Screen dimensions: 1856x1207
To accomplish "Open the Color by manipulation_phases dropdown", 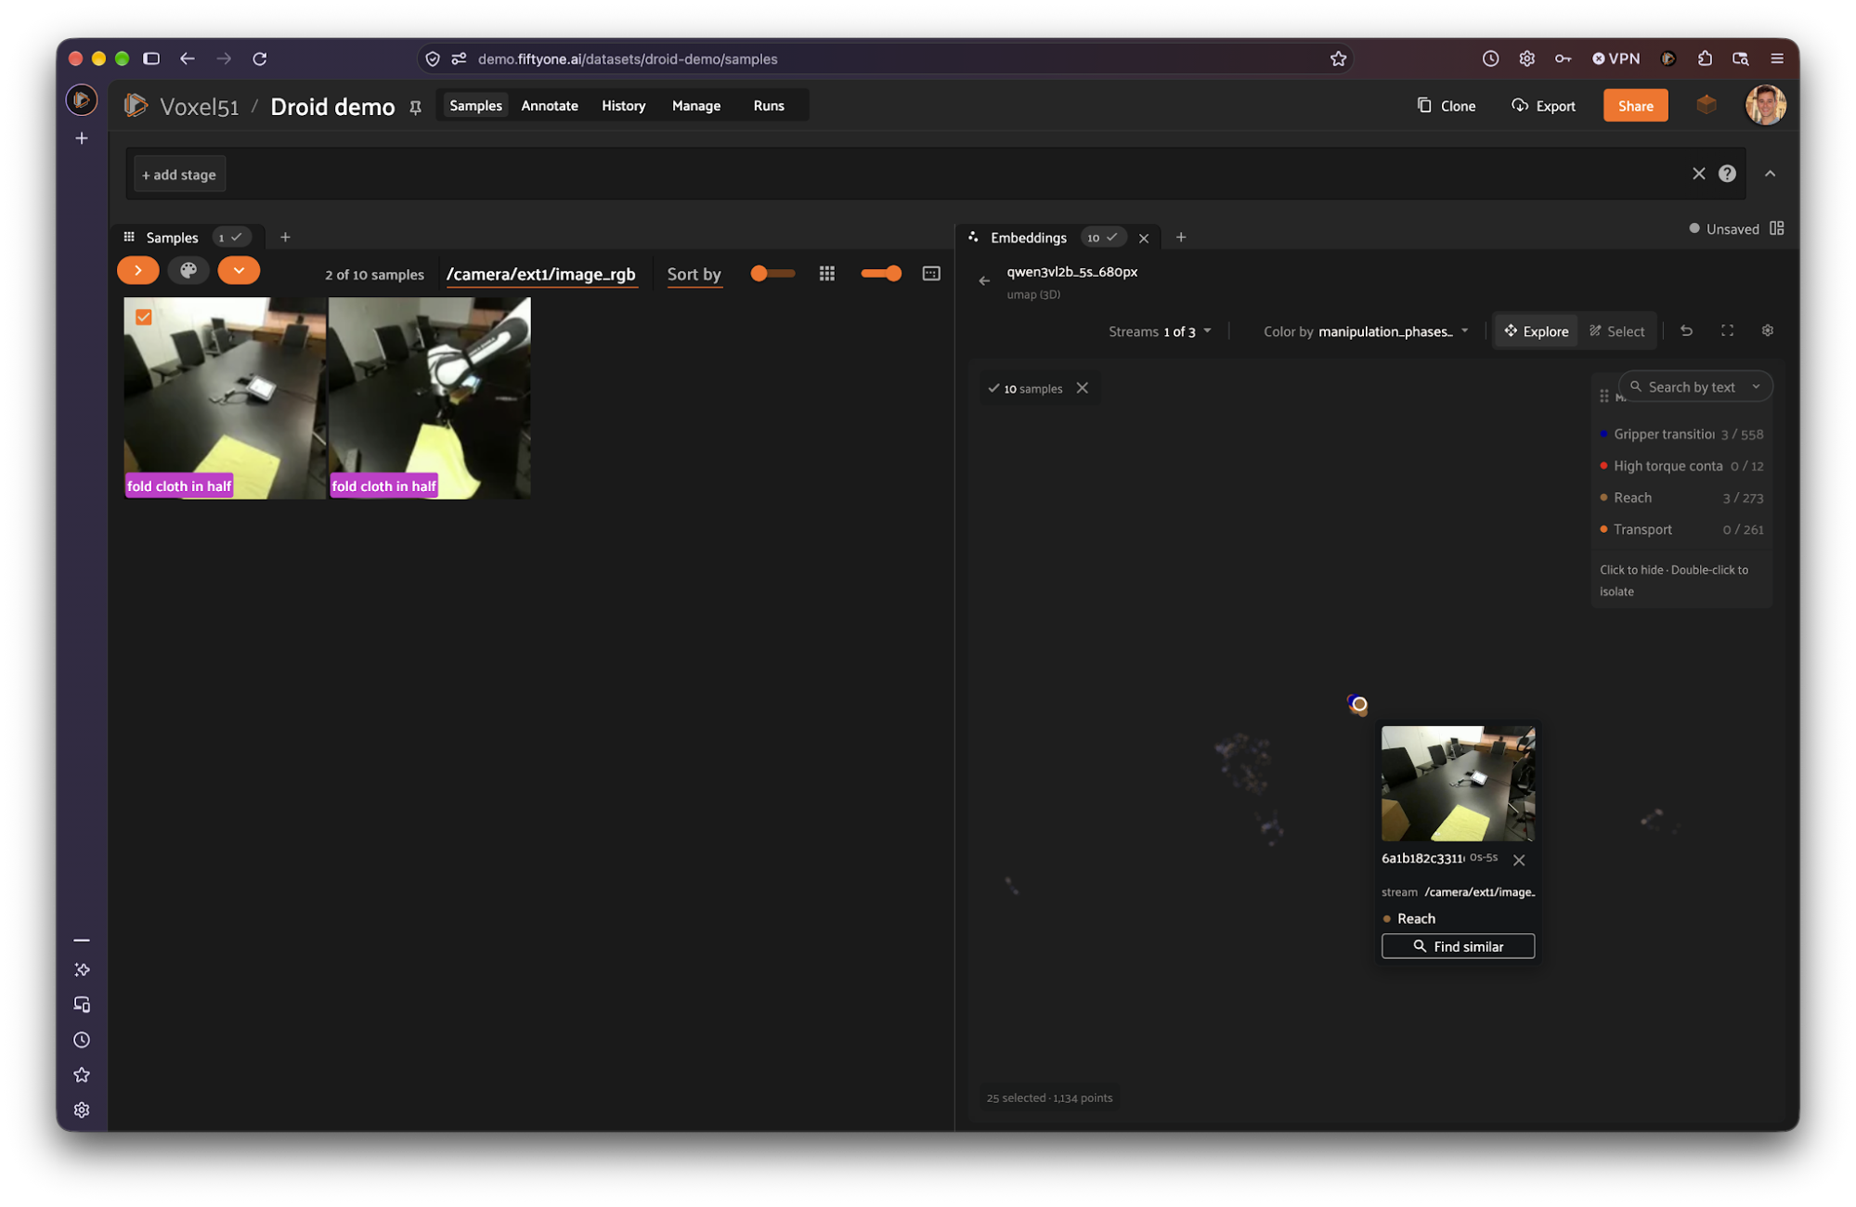I will pos(1367,331).
